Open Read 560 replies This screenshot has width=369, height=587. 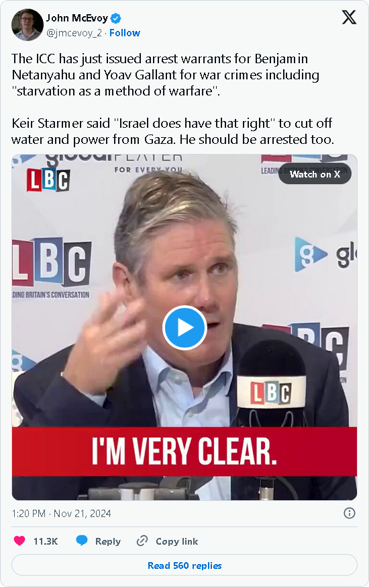point(184,565)
